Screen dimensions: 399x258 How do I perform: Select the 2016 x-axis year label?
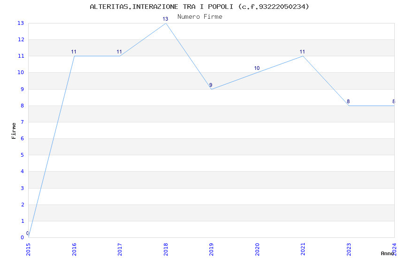click(x=74, y=250)
